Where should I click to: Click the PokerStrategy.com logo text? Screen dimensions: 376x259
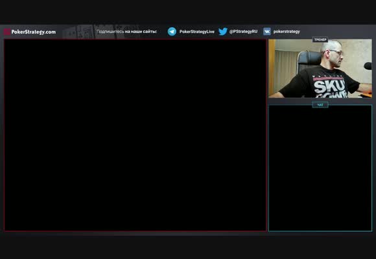tap(34, 32)
